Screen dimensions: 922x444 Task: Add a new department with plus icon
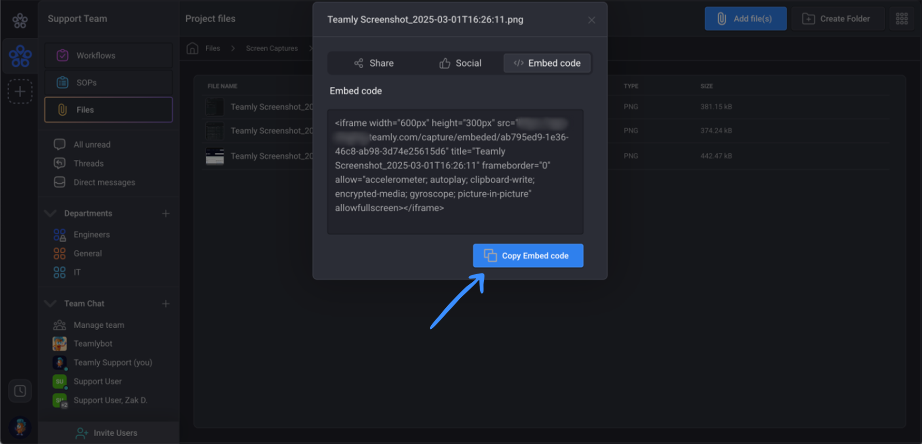click(166, 214)
